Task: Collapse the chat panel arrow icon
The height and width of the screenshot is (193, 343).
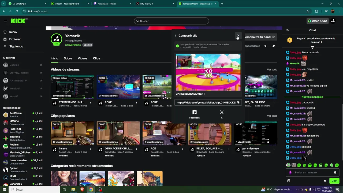Action: pyautogui.click(x=288, y=30)
